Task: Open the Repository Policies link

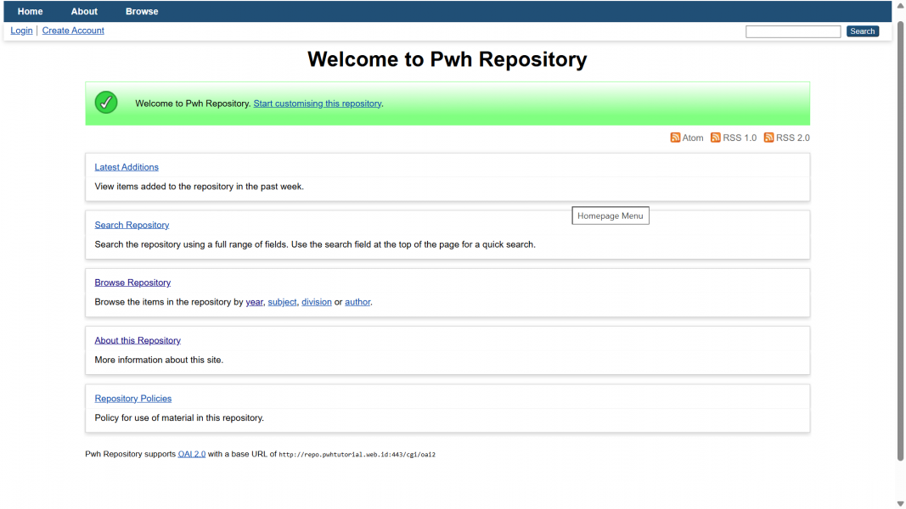Action: 132,398
